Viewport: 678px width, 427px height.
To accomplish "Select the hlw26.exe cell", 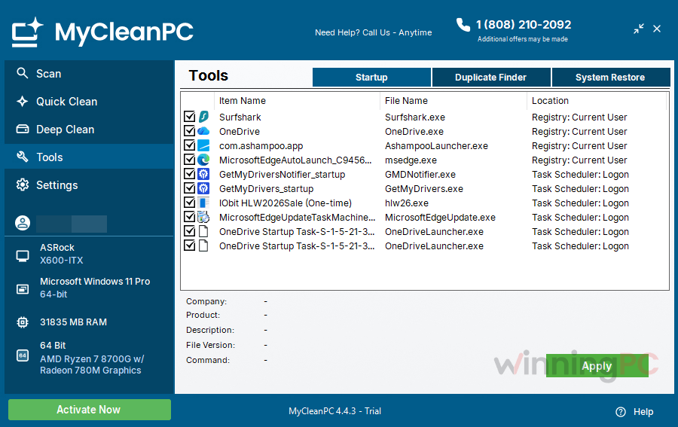I will [x=407, y=203].
